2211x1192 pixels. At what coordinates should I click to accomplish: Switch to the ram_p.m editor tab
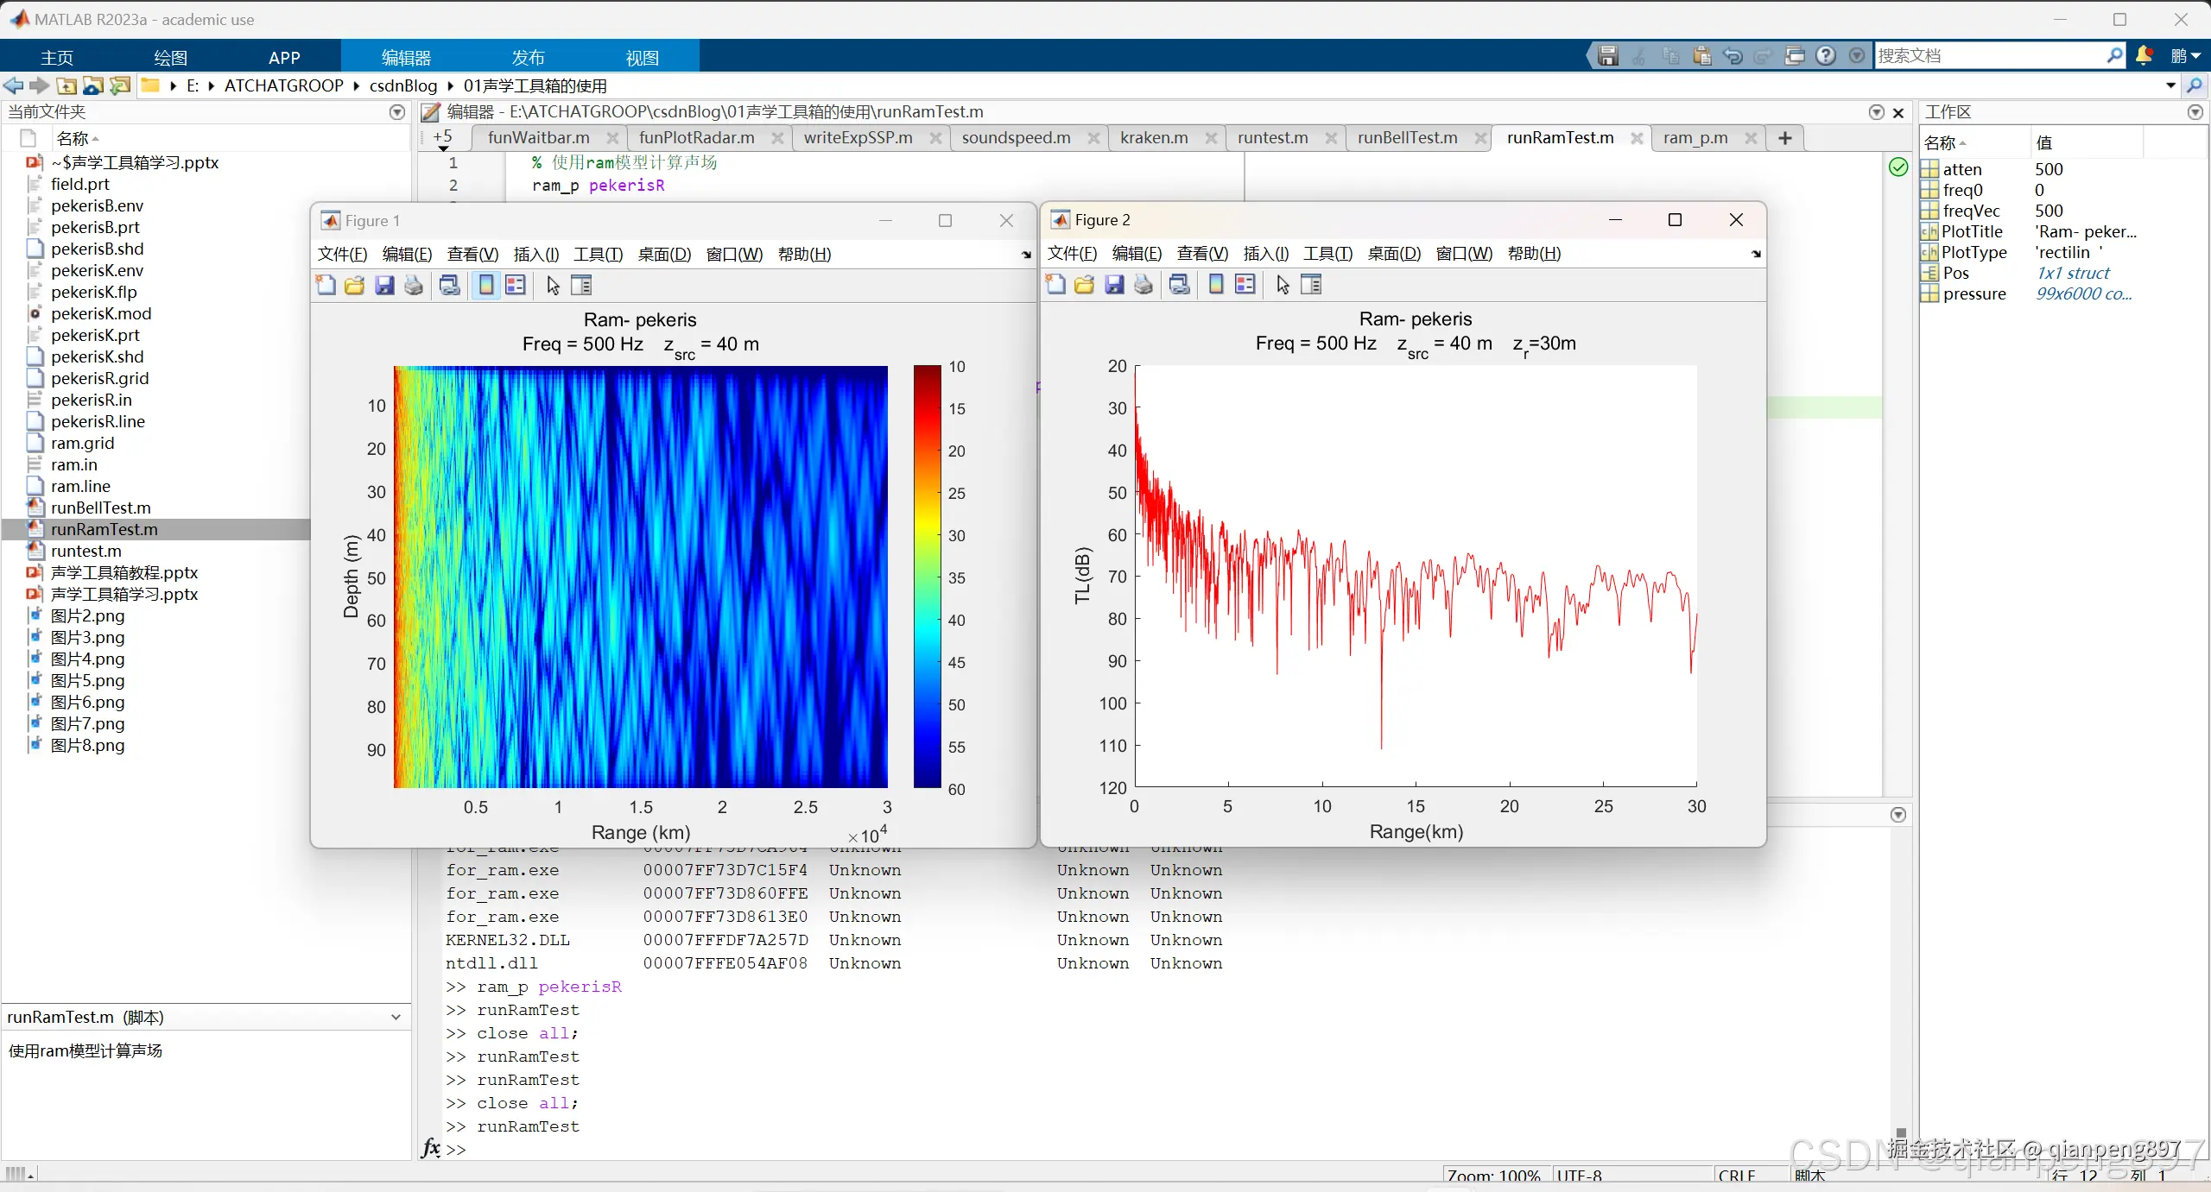tap(1695, 138)
